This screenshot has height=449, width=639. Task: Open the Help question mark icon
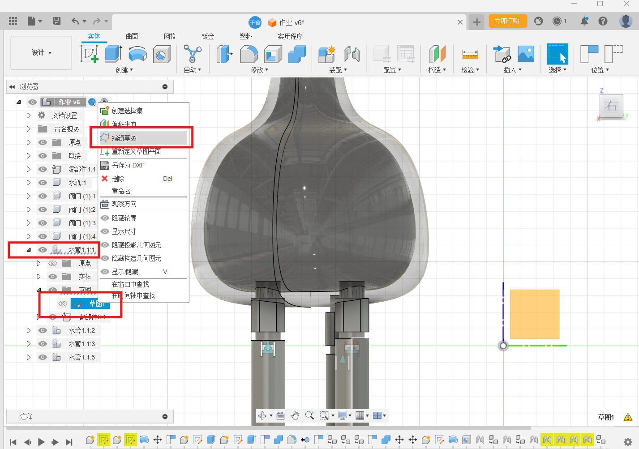click(x=603, y=21)
